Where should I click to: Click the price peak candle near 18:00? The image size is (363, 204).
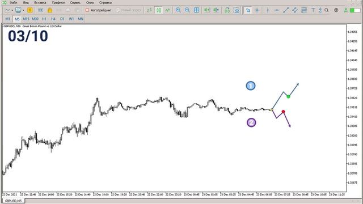(97, 100)
